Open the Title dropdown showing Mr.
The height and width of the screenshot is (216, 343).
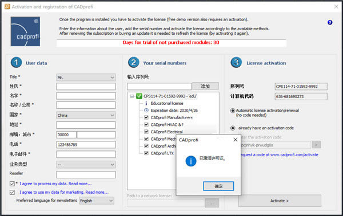click(x=86, y=78)
